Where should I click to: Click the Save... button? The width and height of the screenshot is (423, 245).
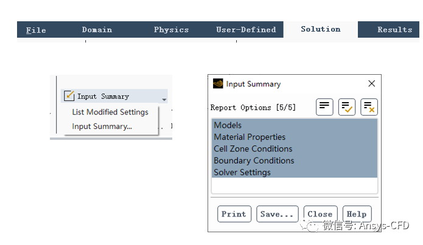pos(278,214)
